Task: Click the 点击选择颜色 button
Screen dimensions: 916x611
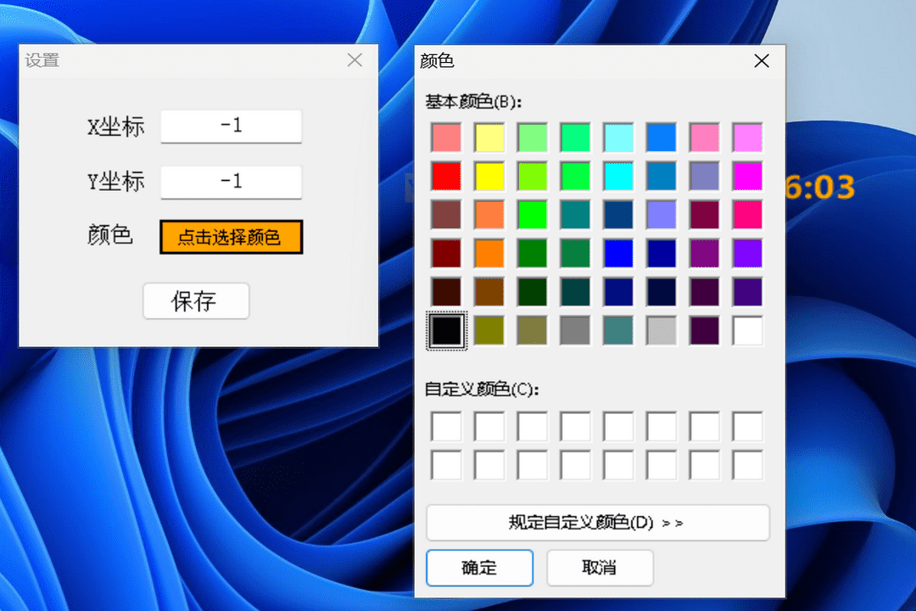Action: pos(231,237)
